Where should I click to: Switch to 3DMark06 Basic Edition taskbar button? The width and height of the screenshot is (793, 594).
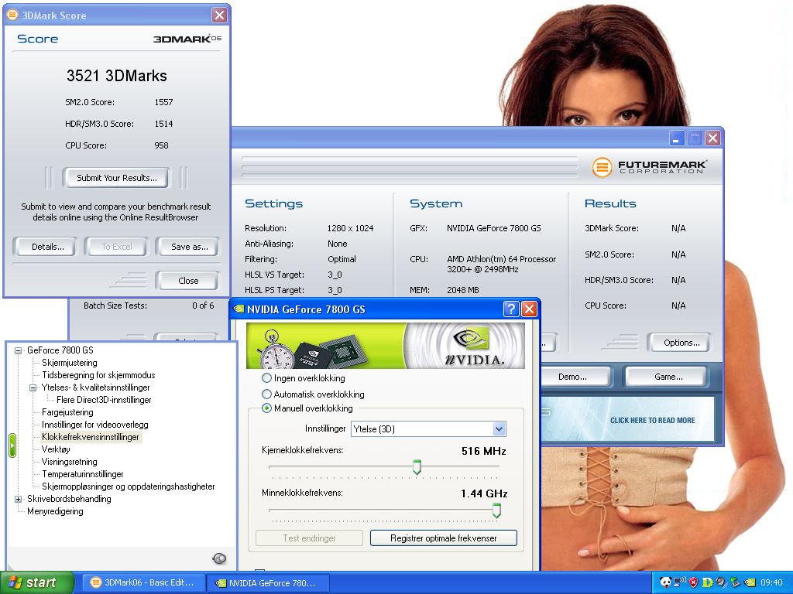(143, 582)
